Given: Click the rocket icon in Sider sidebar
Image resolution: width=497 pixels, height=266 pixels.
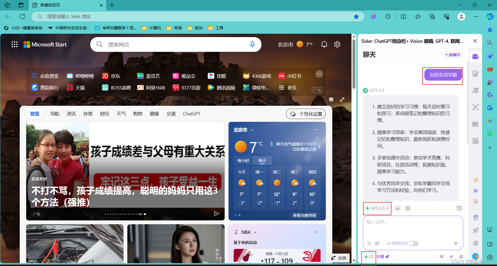Looking at the screenshot, I should [475, 230].
